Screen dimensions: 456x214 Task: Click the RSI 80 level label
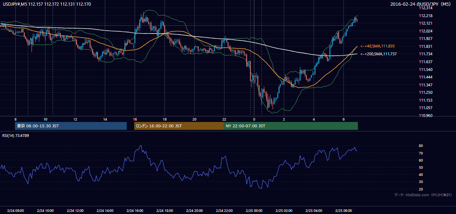click(x=421, y=146)
